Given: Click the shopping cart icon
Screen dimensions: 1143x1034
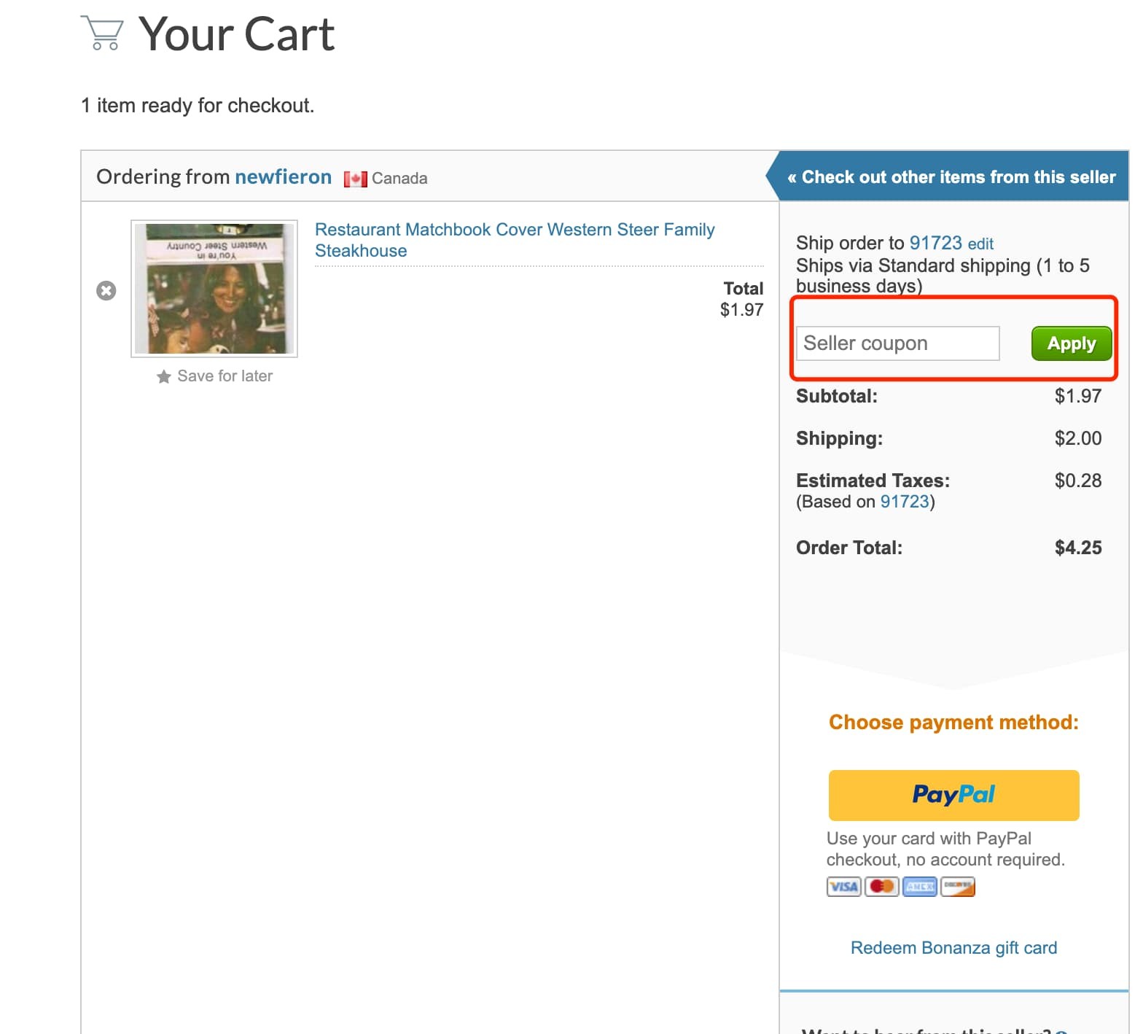Looking at the screenshot, I should tap(104, 34).
